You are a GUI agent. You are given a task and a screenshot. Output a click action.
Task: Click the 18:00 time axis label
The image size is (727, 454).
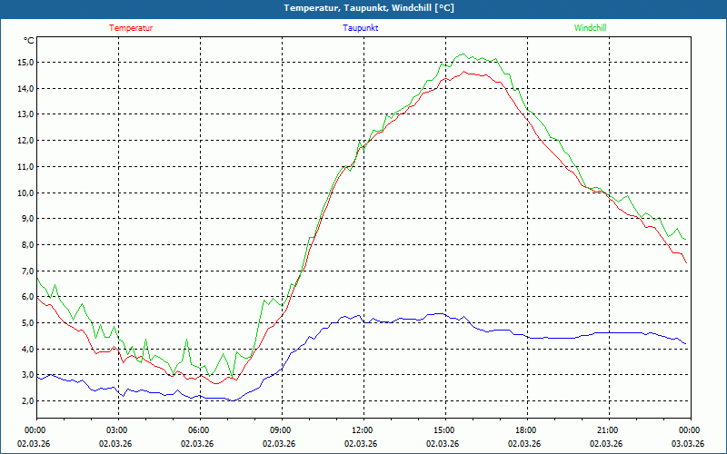point(527,430)
